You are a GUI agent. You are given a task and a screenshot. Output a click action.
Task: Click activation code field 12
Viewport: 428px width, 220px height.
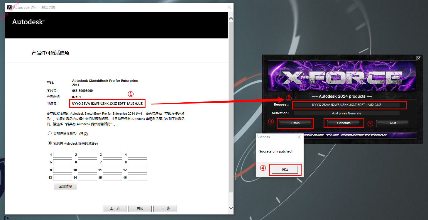137,170
